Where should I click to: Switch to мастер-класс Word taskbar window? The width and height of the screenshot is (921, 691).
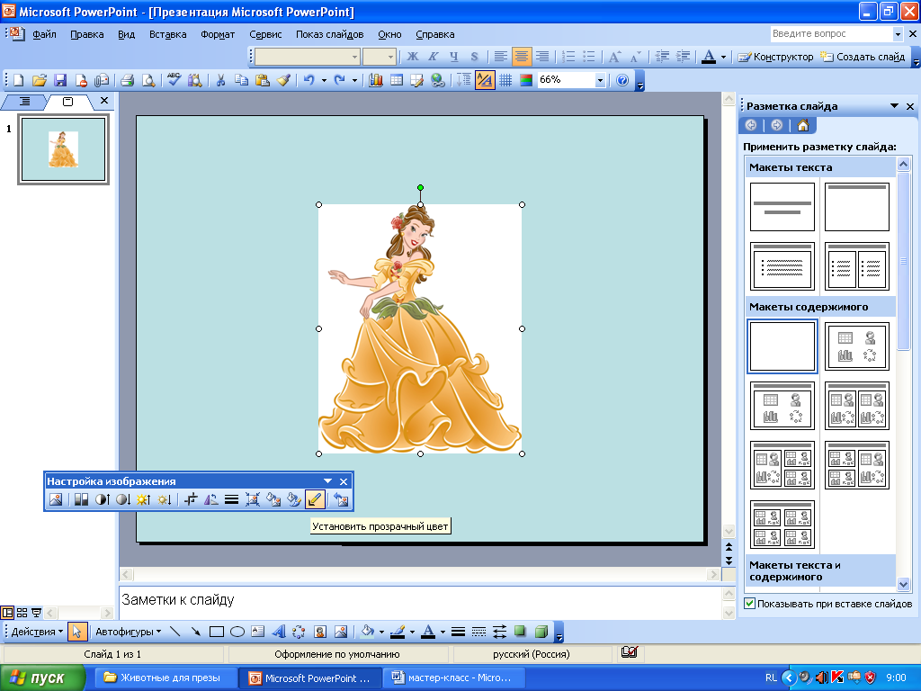coord(454,678)
